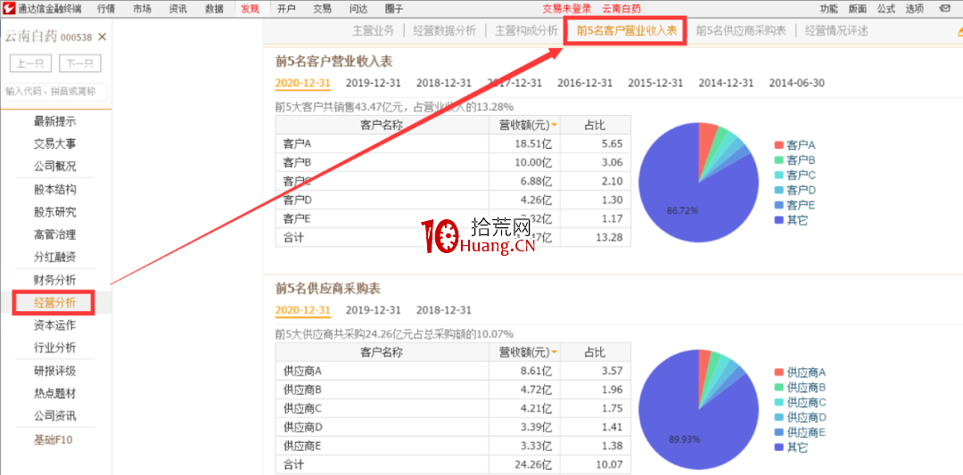Sort supplier table by 营收额 arrow
Image resolution: width=963 pixels, height=475 pixels.
pos(555,352)
